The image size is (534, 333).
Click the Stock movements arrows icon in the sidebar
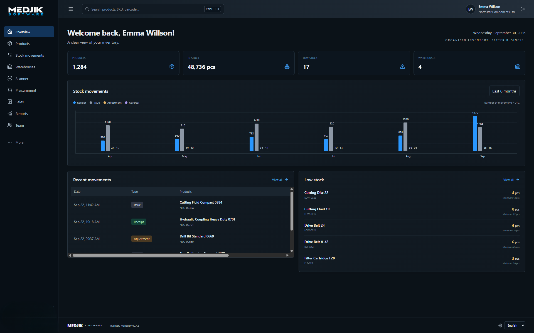click(10, 55)
